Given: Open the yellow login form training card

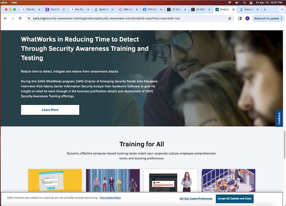Looking at the screenshot, I should (x=55, y=181).
